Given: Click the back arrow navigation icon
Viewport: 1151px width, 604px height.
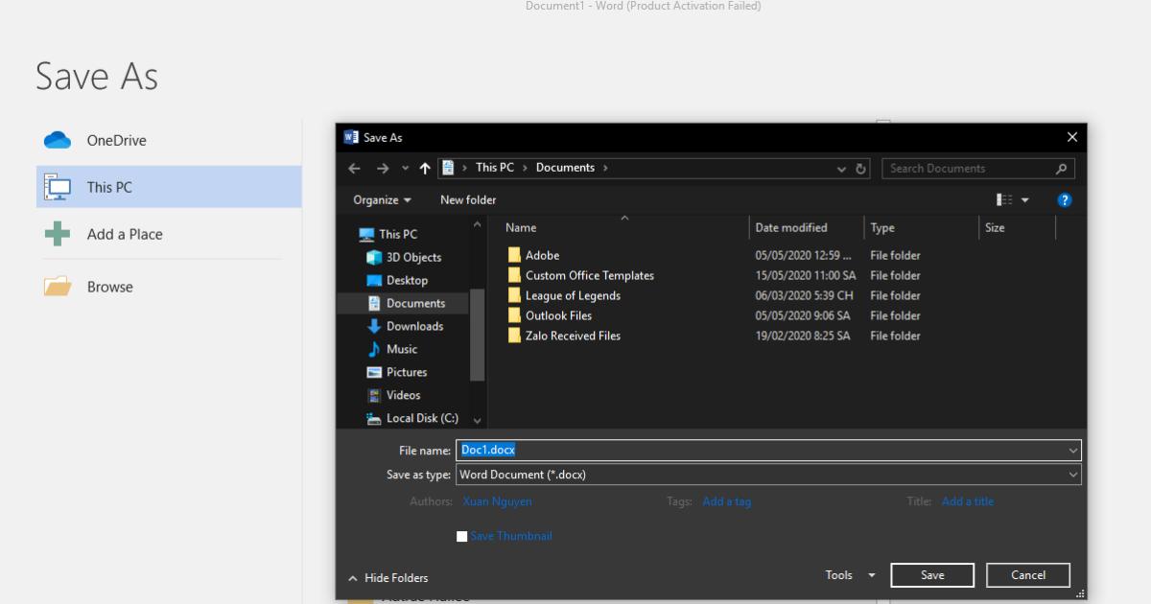Looking at the screenshot, I should [355, 169].
